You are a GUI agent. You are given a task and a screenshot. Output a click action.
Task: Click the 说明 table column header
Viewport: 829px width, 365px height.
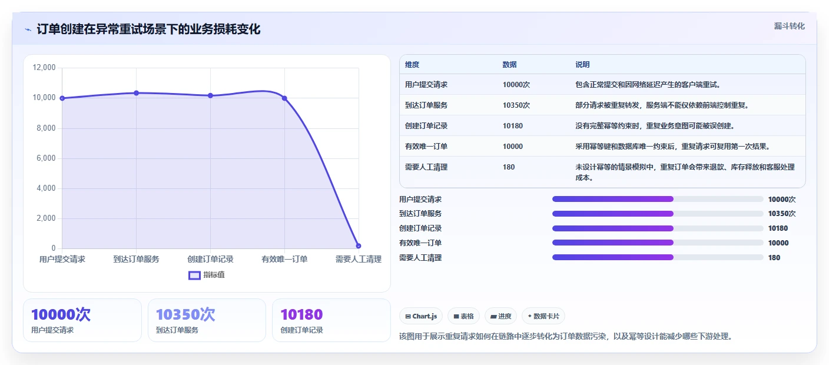(582, 65)
